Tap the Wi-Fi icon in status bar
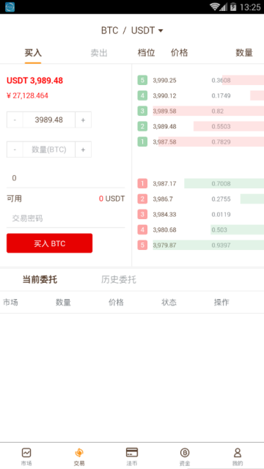The height and width of the screenshot is (469, 264). click(x=215, y=7)
